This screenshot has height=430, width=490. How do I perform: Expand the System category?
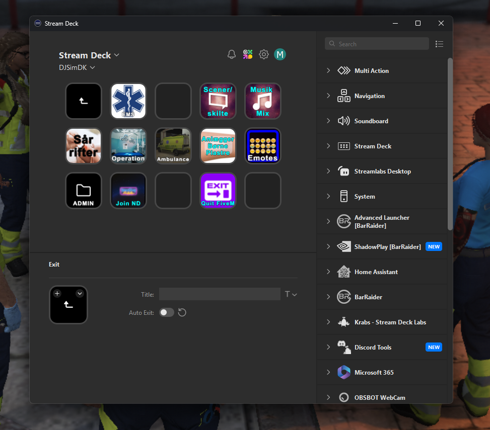(328, 196)
